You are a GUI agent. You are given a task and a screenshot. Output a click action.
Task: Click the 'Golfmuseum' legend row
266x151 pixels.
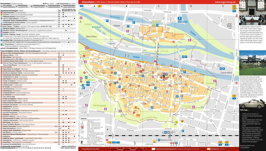(x=38, y=109)
